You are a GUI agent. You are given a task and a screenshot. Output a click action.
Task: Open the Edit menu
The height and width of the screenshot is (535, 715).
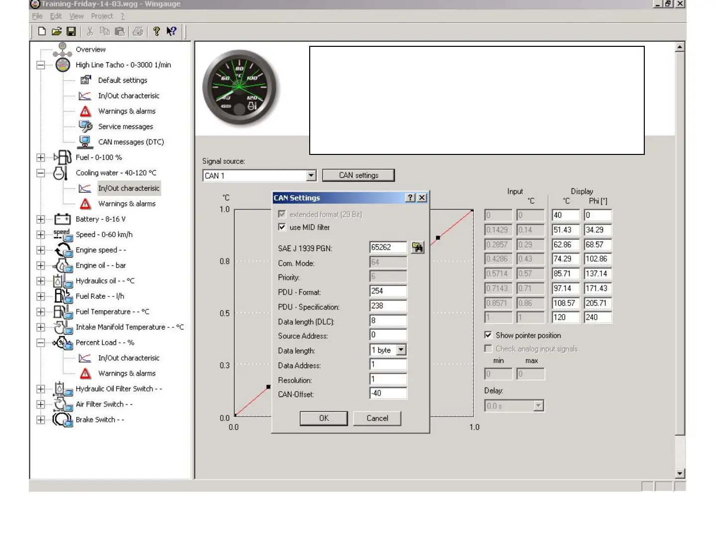[56, 16]
